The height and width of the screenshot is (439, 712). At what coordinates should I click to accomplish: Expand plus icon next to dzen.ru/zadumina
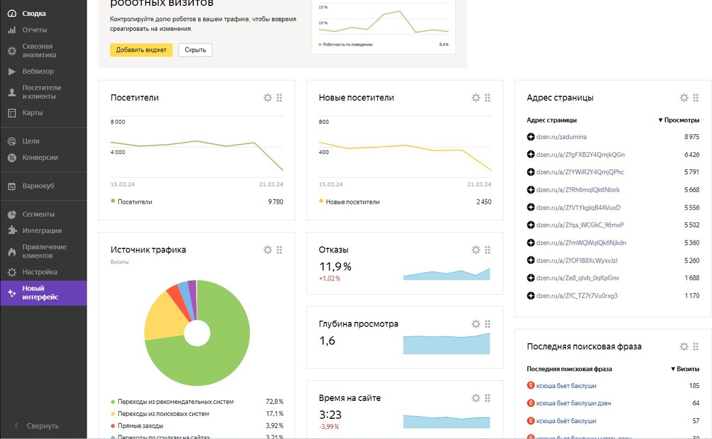[530, 137]
